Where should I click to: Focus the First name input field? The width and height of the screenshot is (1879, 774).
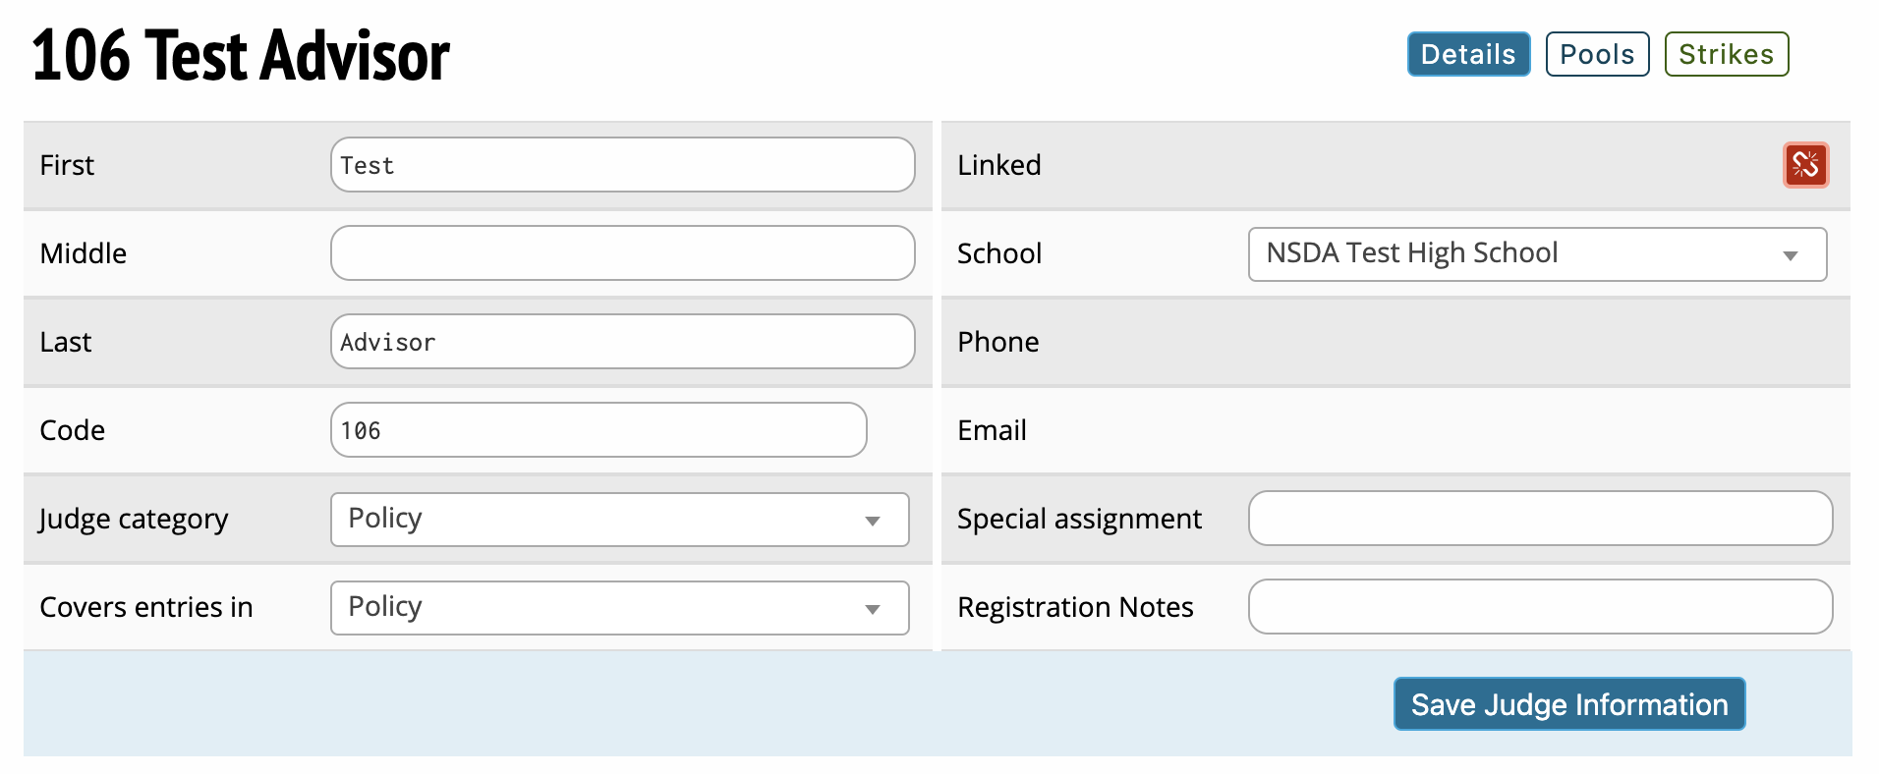(622, 165)
